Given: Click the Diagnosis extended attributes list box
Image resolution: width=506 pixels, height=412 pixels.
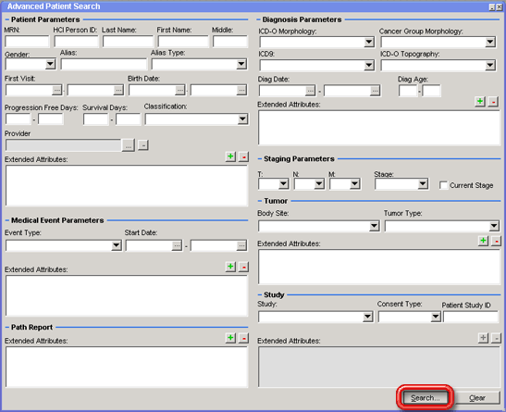Looking at the screenshot, I should tap(379, 128).
